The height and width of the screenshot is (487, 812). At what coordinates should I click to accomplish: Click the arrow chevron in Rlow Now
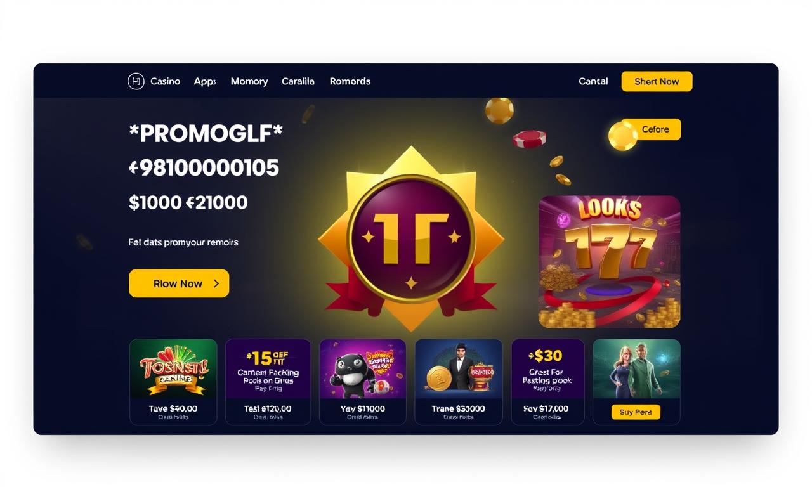(216, 283)
